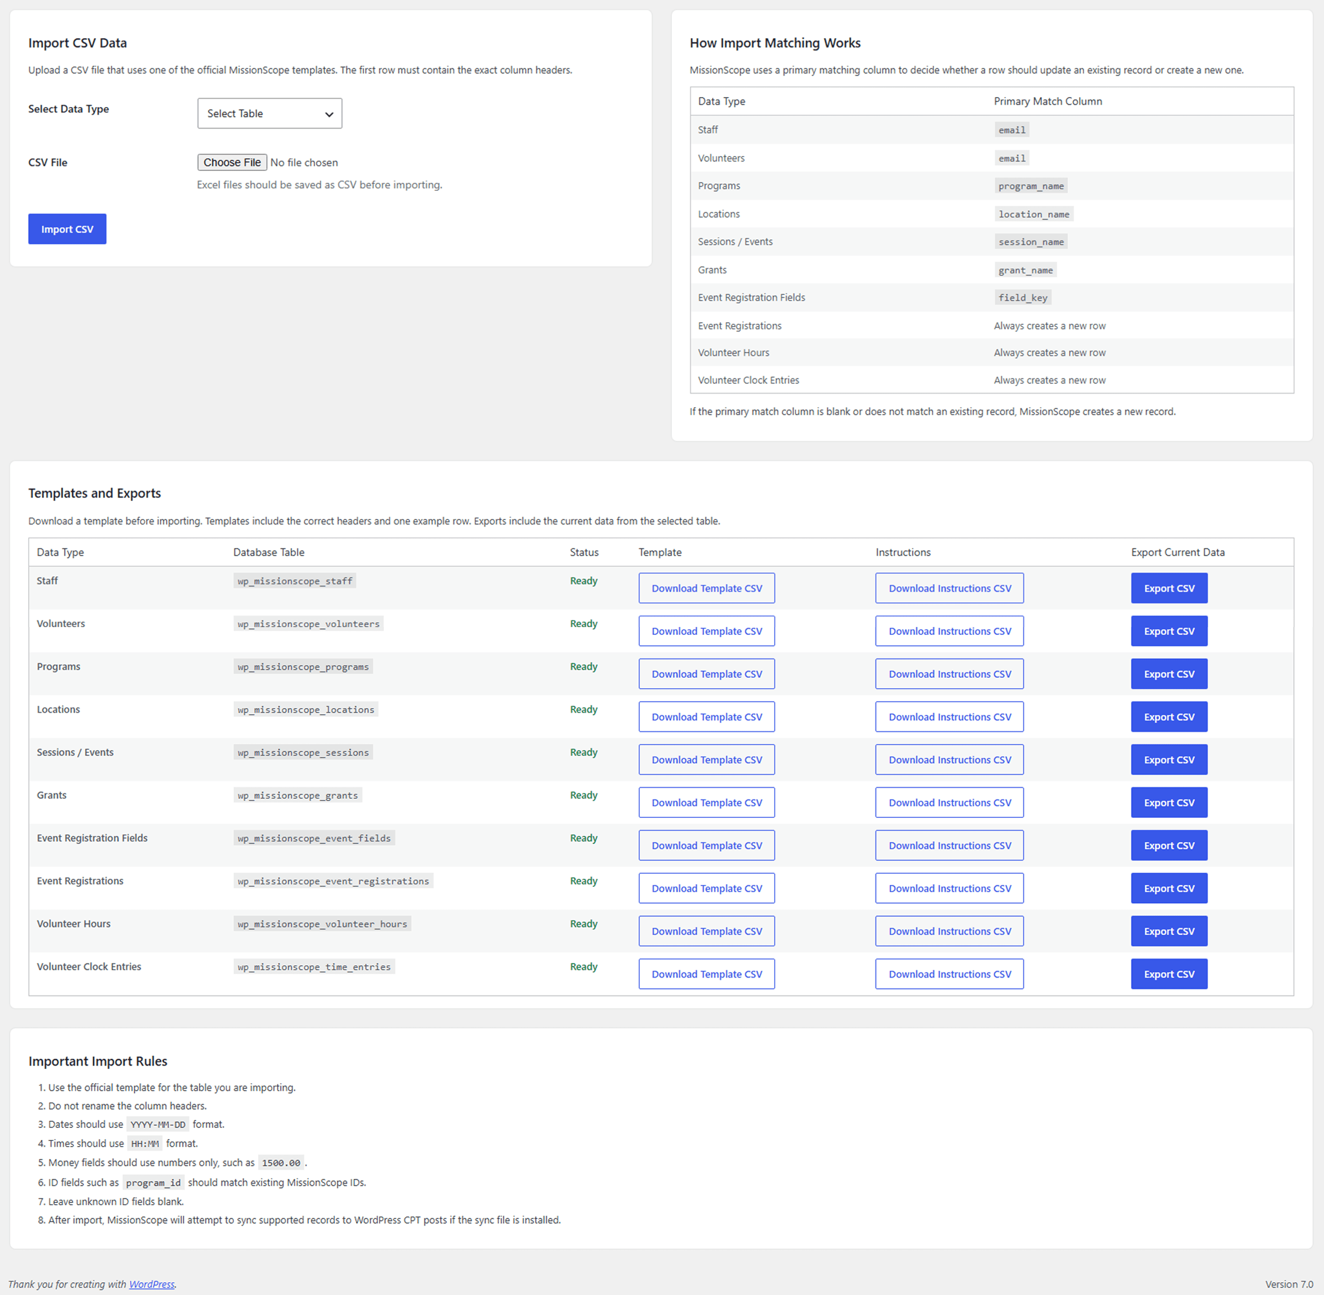Click the location_name match column code
The image size is (1324, 1295).
pos(1033,214)
